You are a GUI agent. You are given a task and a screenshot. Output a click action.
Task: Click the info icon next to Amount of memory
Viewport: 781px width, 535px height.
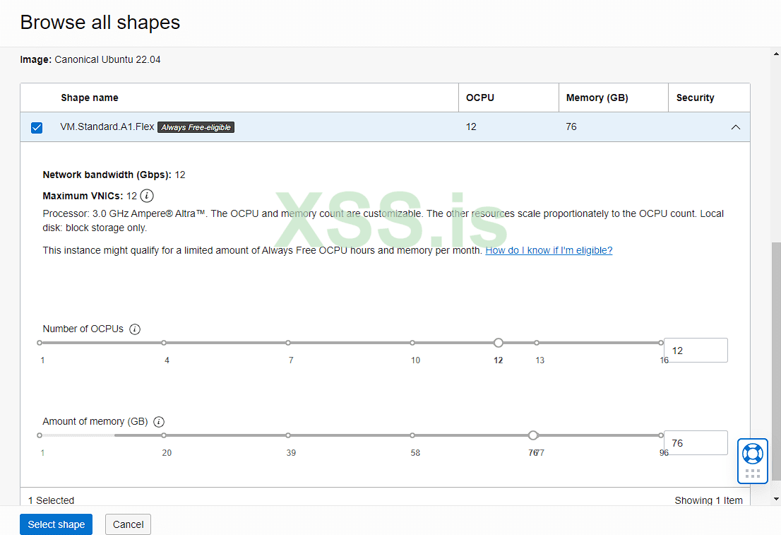[159, 422]
